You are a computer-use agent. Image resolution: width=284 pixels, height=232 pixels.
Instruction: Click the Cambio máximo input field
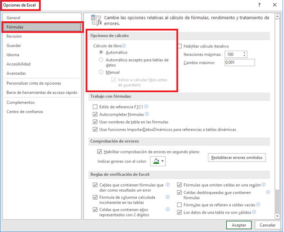pyautogui.click(x=240, y=62)
